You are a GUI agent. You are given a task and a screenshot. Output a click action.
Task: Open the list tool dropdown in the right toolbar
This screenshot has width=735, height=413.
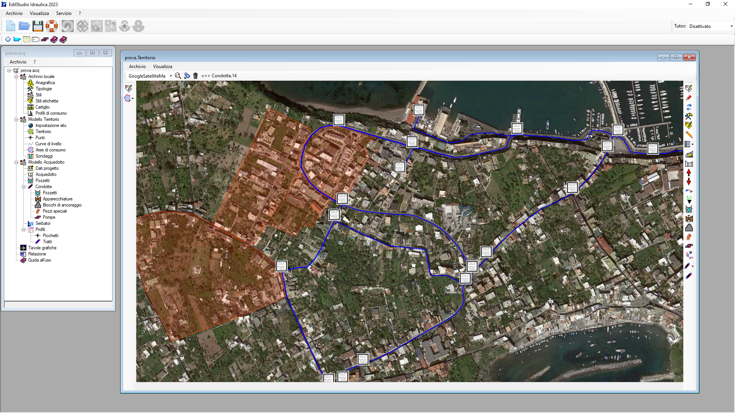pos(693,145)
